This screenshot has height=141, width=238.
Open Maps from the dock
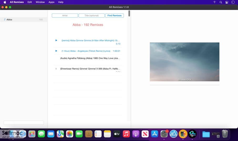point(60,134)
